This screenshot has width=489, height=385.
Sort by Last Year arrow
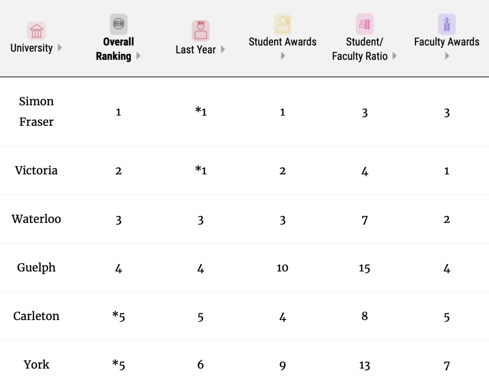tap(223, 49)
